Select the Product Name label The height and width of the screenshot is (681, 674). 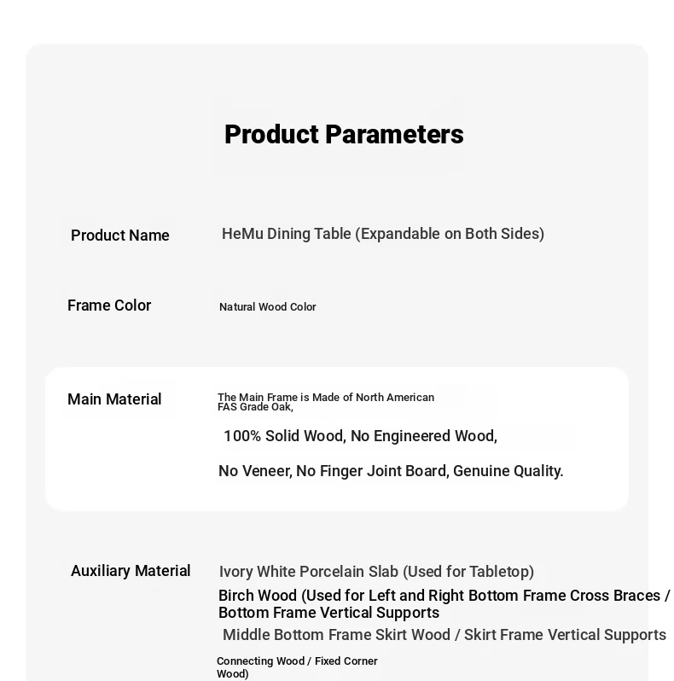pos(120,236)
